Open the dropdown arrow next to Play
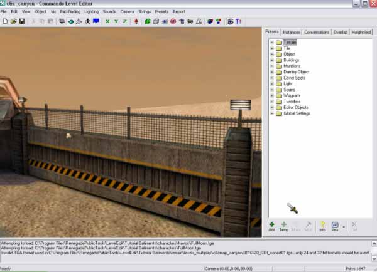 (344, 227)
